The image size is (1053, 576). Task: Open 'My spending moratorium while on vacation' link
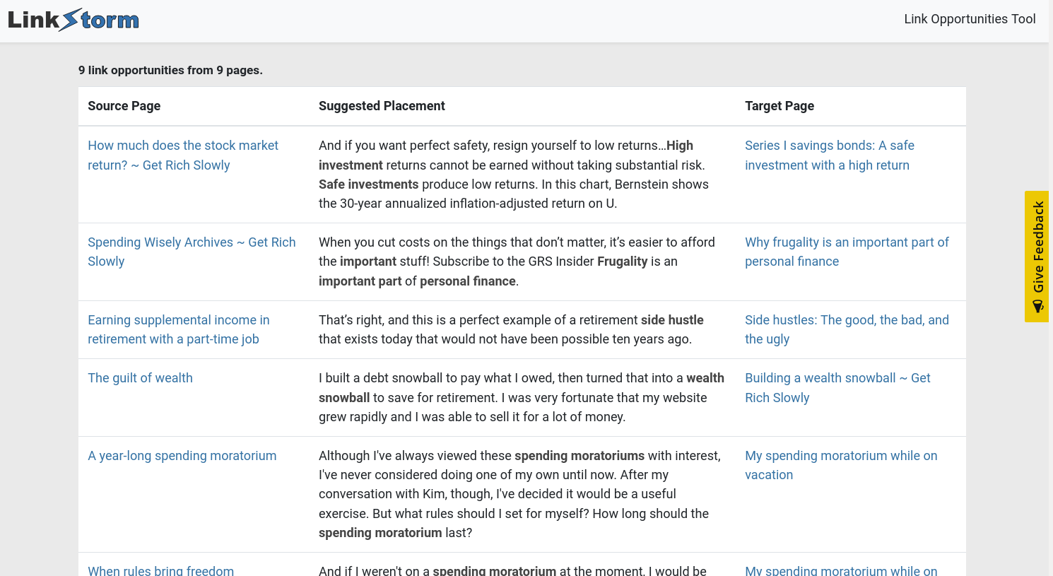tap(840, 465)
